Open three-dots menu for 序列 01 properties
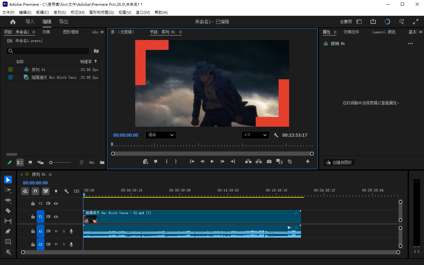Image resolution: width=424 pixels, height=265 pixels. [x=410, y=44]
